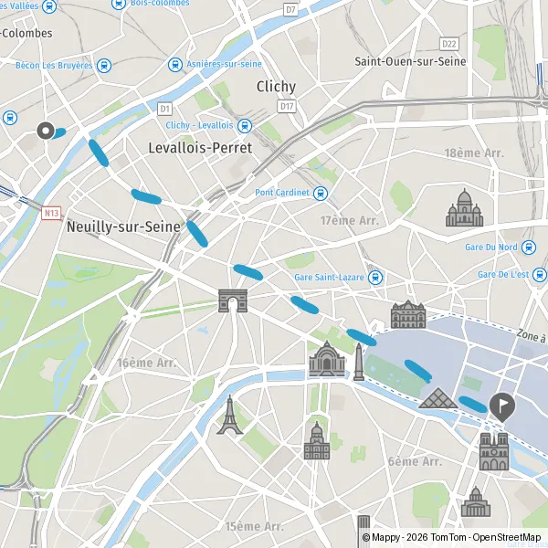This screenshot has width=548, height=548.
Task: Click the Grand Palais landmark icon
Action: (327, 359)
